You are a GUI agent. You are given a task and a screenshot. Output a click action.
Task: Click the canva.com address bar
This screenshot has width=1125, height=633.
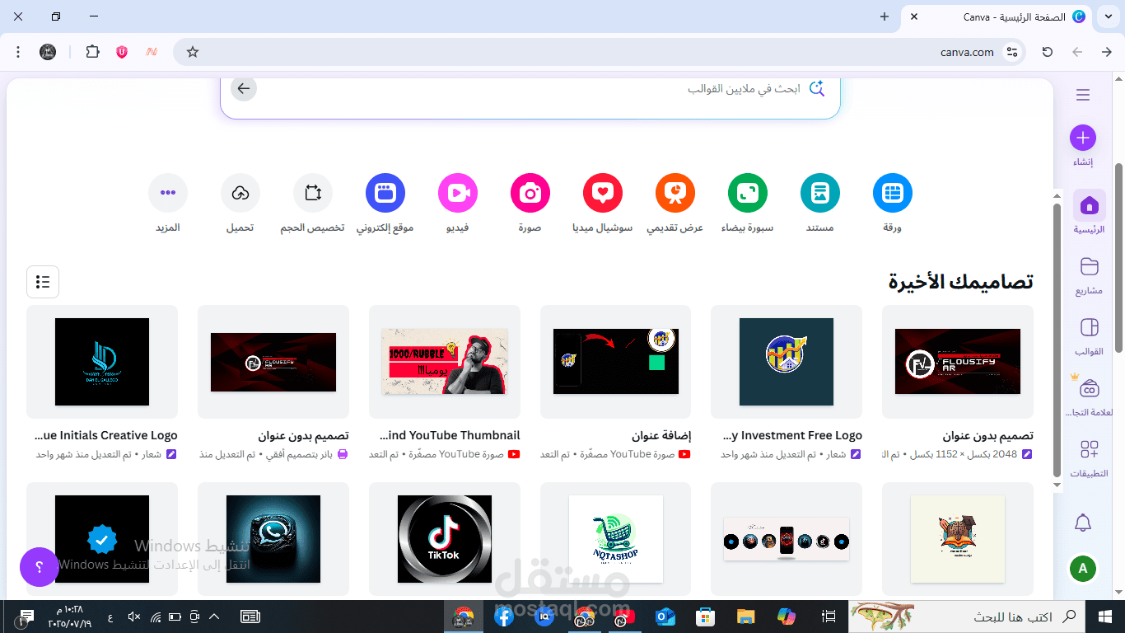click(x=599, y=52)
